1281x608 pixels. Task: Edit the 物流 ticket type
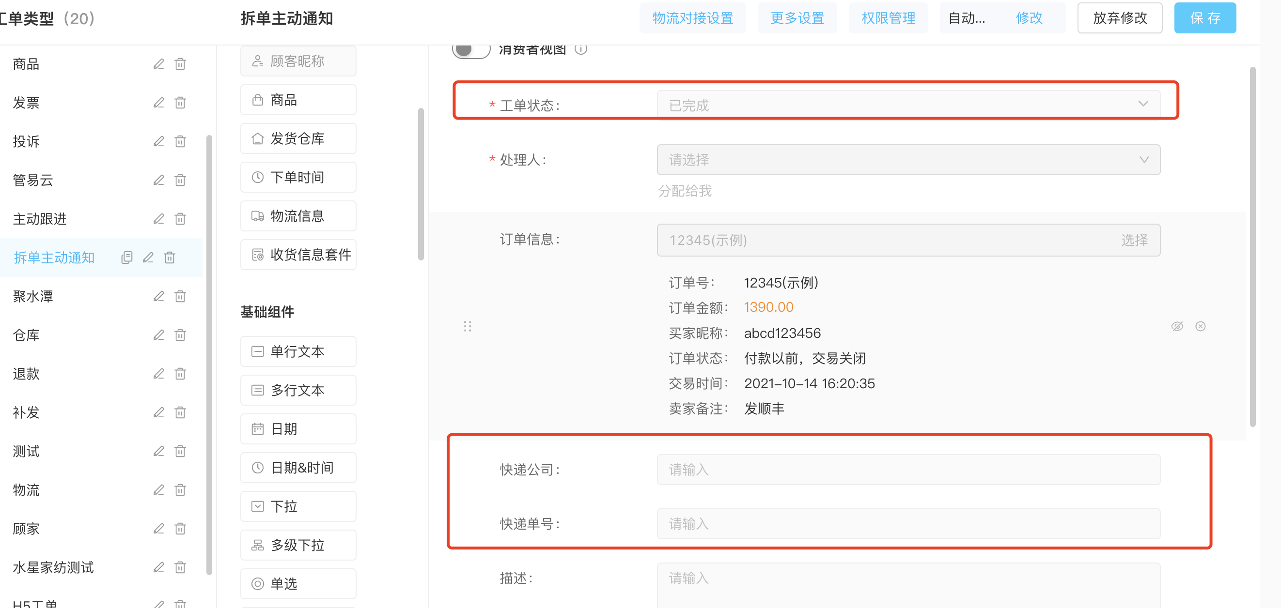click(158, 490)
